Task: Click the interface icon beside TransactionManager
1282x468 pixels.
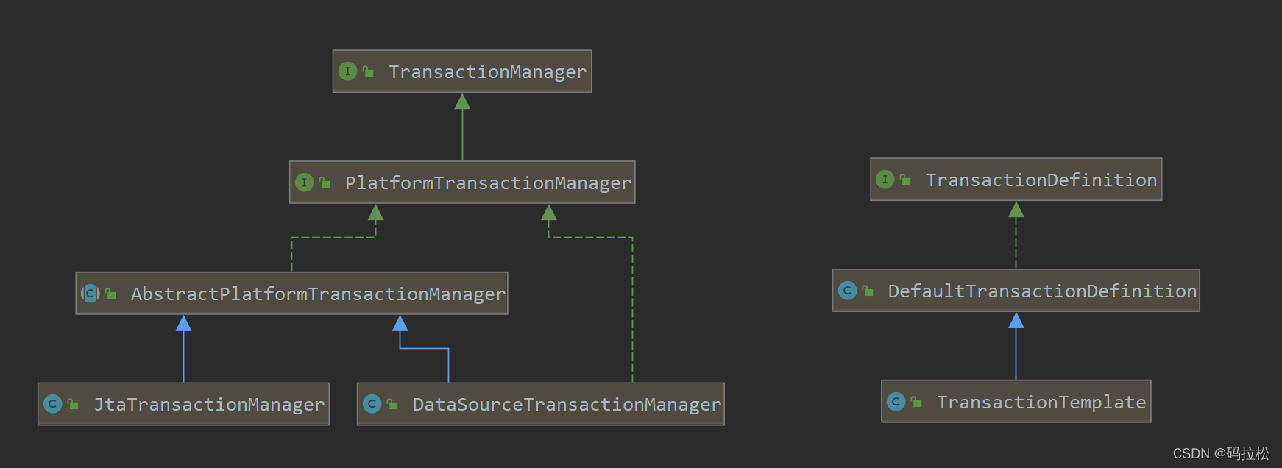Action: 347,71
